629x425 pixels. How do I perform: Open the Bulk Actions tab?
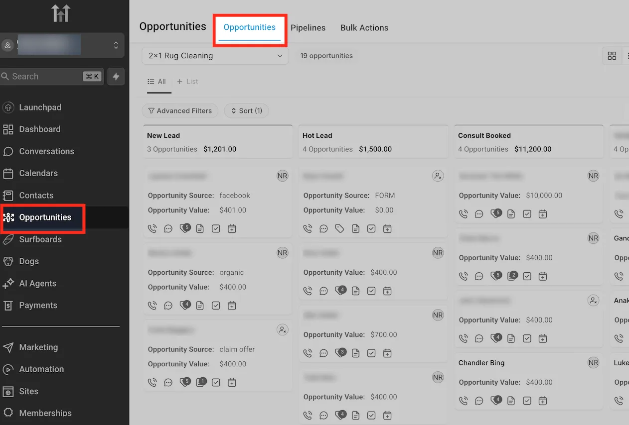coord(364,28)
